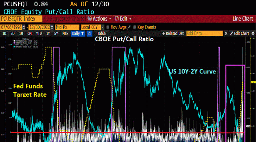Click the 'US 10Y-2Y Curve' annotation

tap(192, 72)
